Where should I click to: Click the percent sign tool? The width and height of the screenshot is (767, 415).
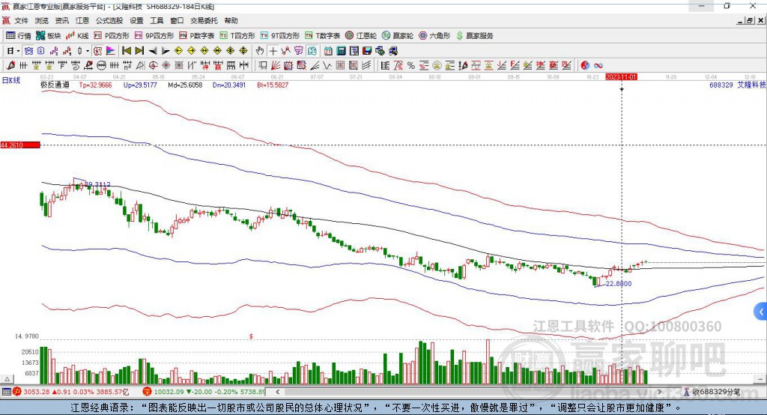(x=411, y=66)
